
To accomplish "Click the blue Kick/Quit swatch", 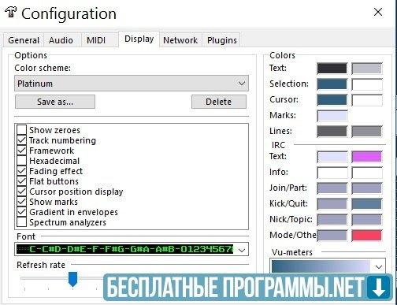I will coord(366,204).
